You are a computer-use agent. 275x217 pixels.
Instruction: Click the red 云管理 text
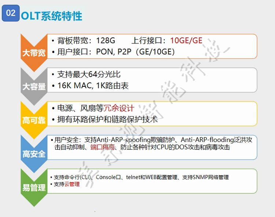click(72, 184)
